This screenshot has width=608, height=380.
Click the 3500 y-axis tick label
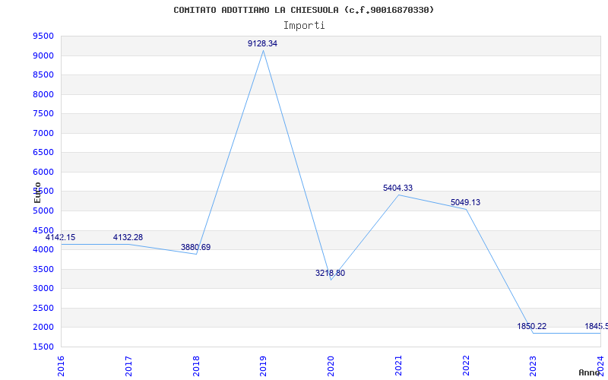(x=43, y=269)
